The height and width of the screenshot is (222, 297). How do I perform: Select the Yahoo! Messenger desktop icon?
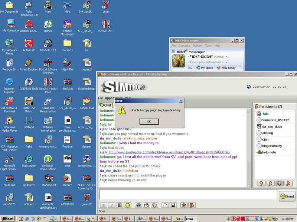coord(67,28)
